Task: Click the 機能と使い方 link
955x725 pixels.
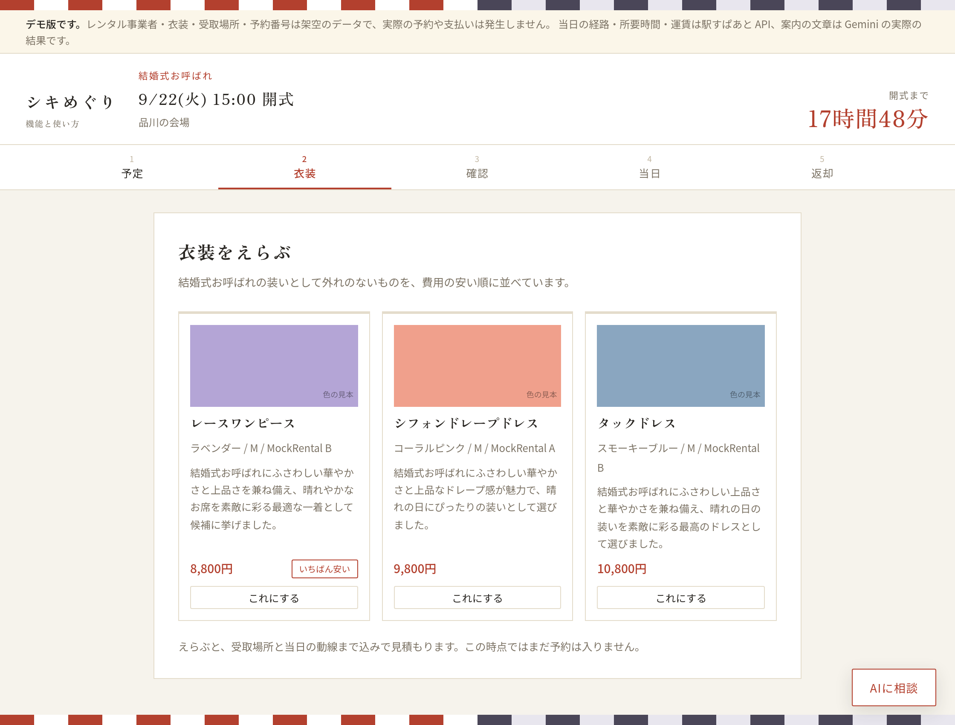Action: point(53,124)
